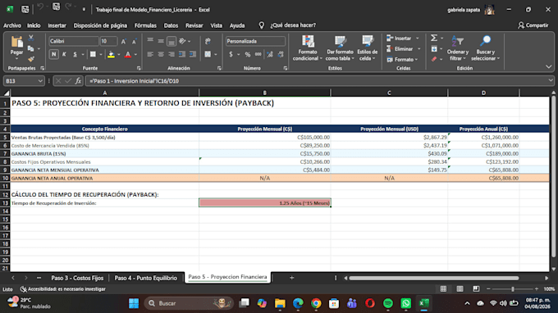
Task: Open Dar formato como tabla
Action: [x=340, y=48]
